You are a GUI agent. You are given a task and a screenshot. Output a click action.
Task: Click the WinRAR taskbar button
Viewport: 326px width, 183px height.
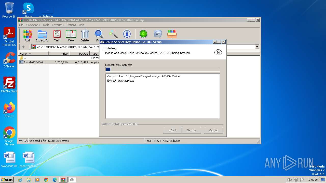63,180
